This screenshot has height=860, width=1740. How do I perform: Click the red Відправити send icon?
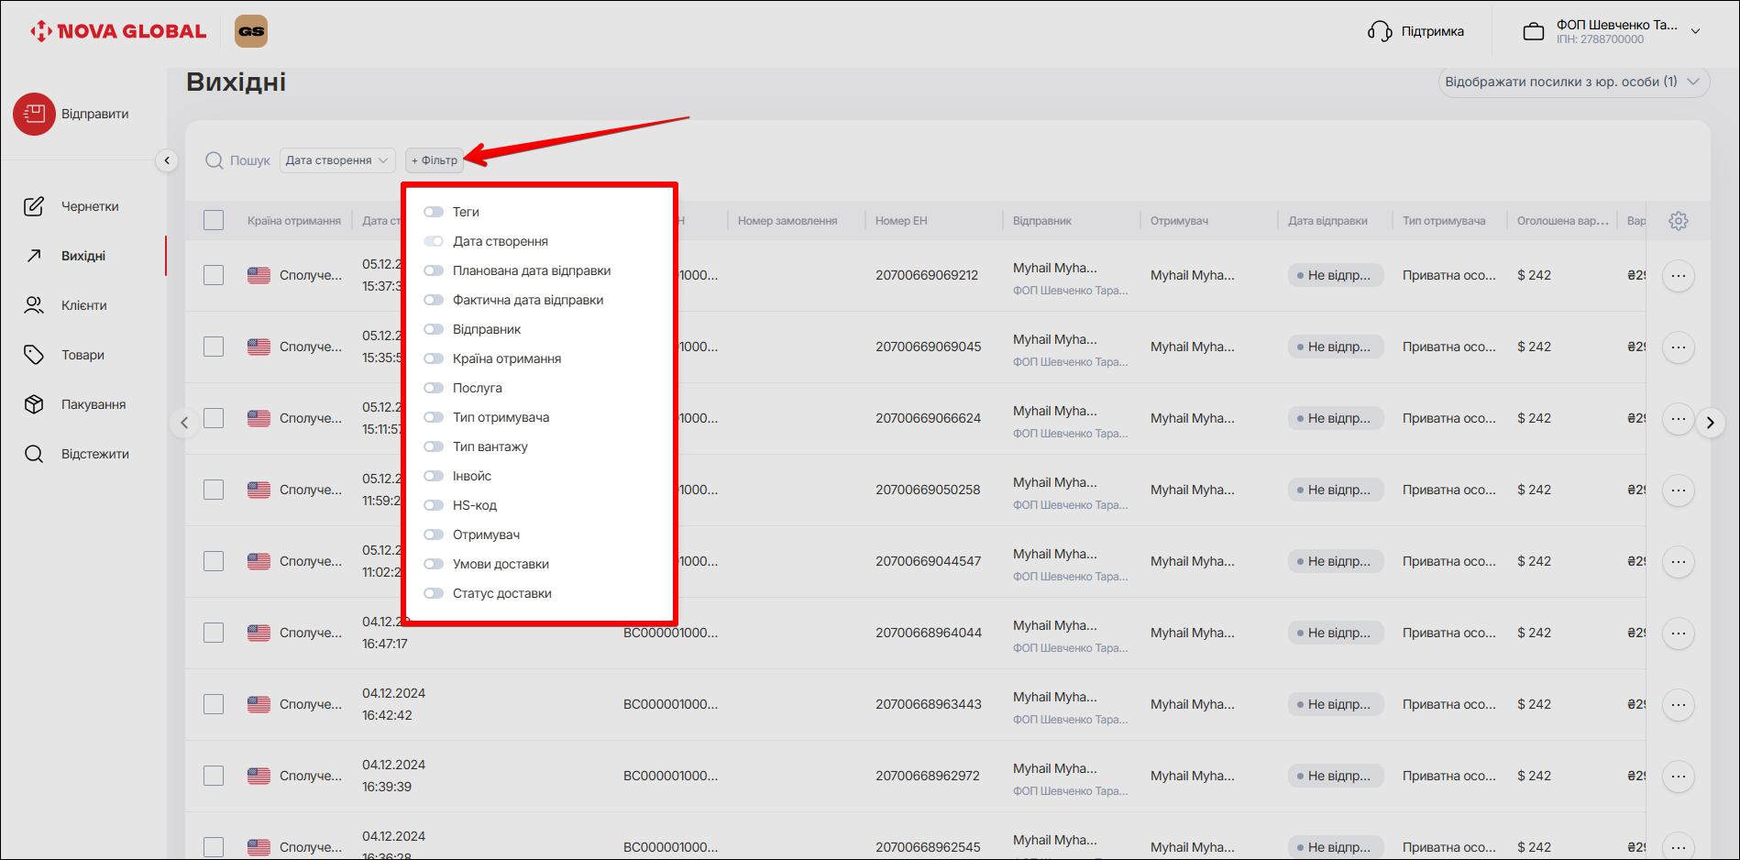34,115
